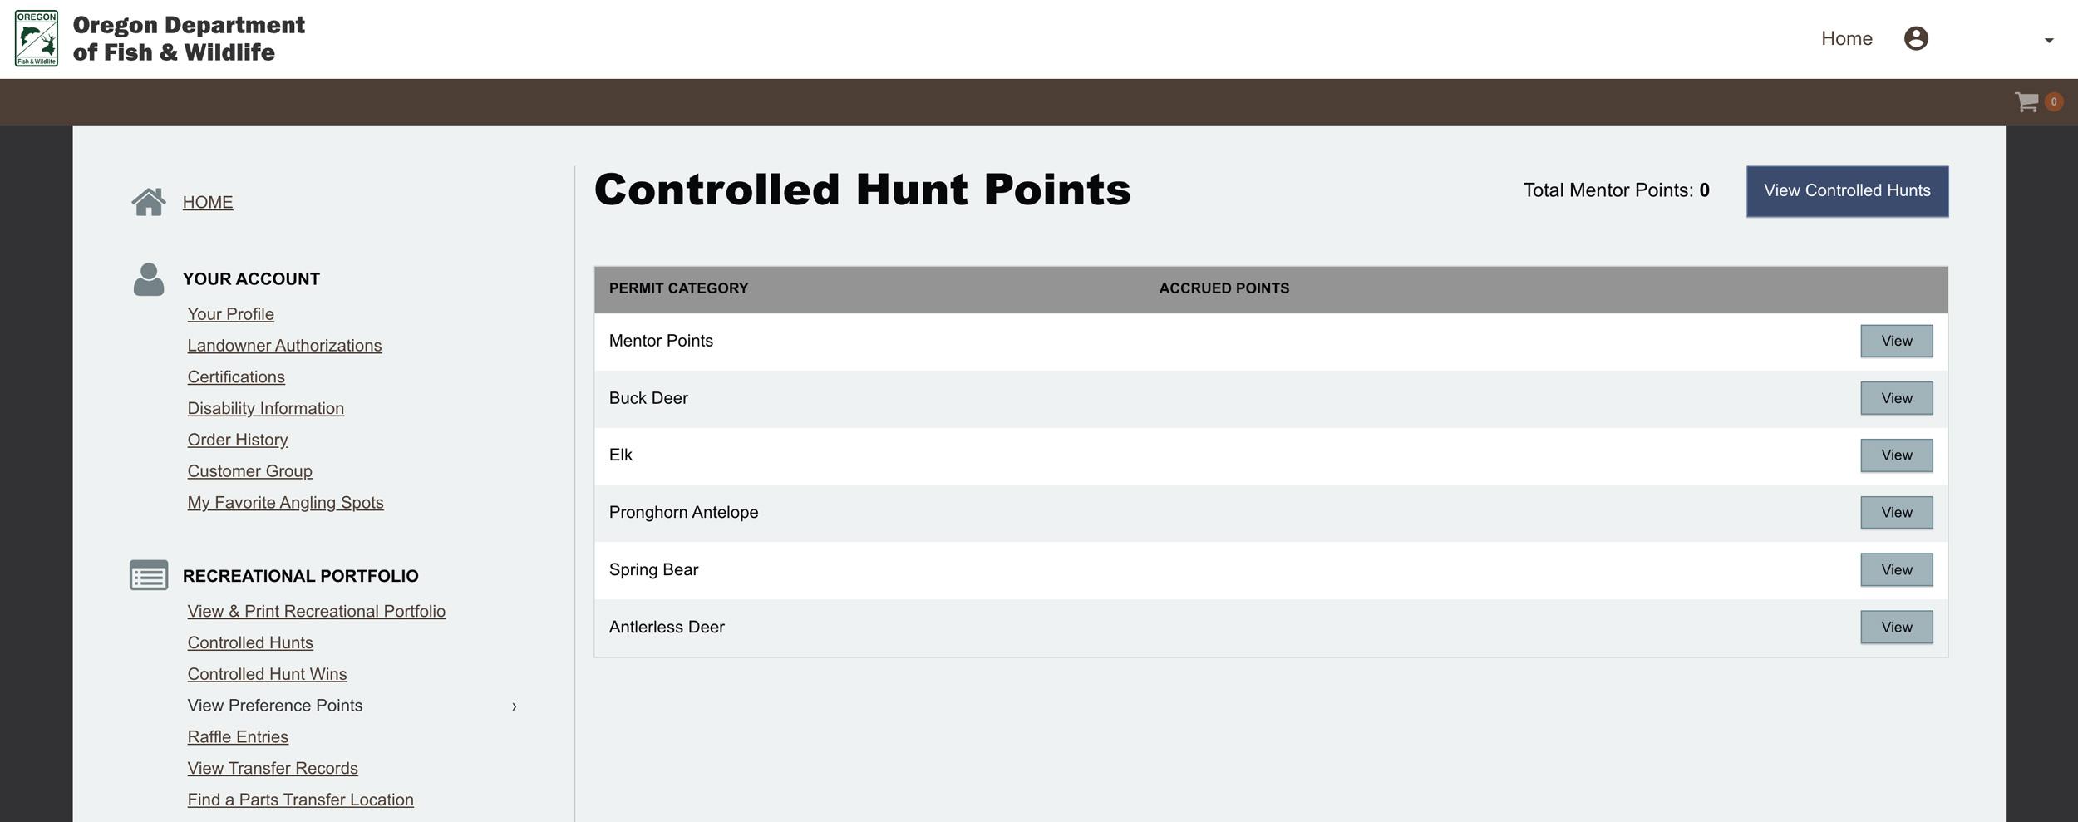Open the shopping cart icon

[2026, 101]
